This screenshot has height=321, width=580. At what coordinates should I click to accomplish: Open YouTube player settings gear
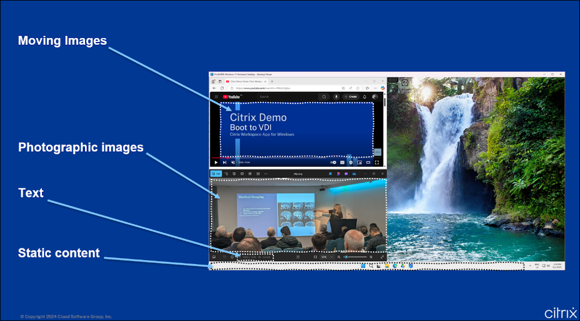click(351, 163)
